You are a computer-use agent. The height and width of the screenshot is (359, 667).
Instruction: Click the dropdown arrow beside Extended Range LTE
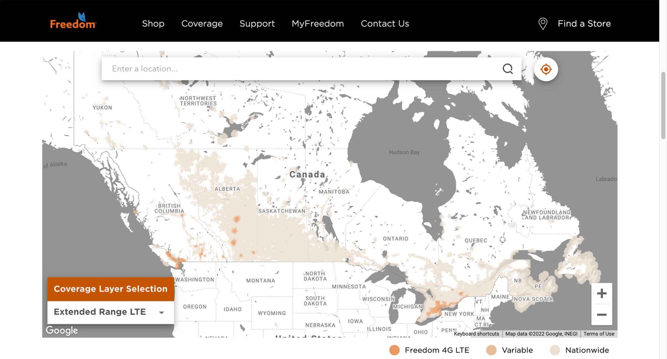162,312
